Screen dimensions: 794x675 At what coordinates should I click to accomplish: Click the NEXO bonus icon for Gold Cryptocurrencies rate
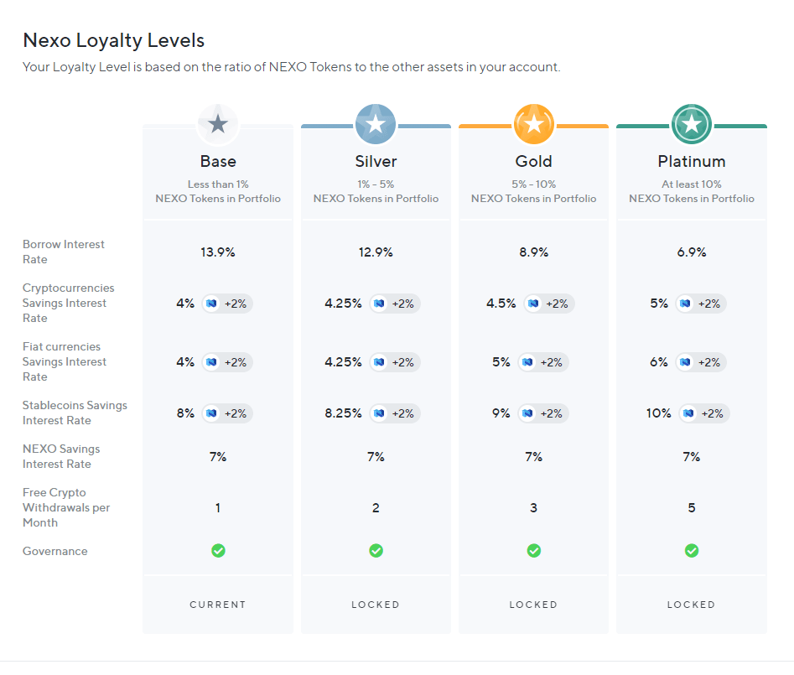pos(533,304)
